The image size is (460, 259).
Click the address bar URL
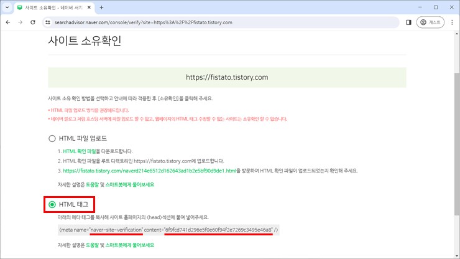coord(143,22)
